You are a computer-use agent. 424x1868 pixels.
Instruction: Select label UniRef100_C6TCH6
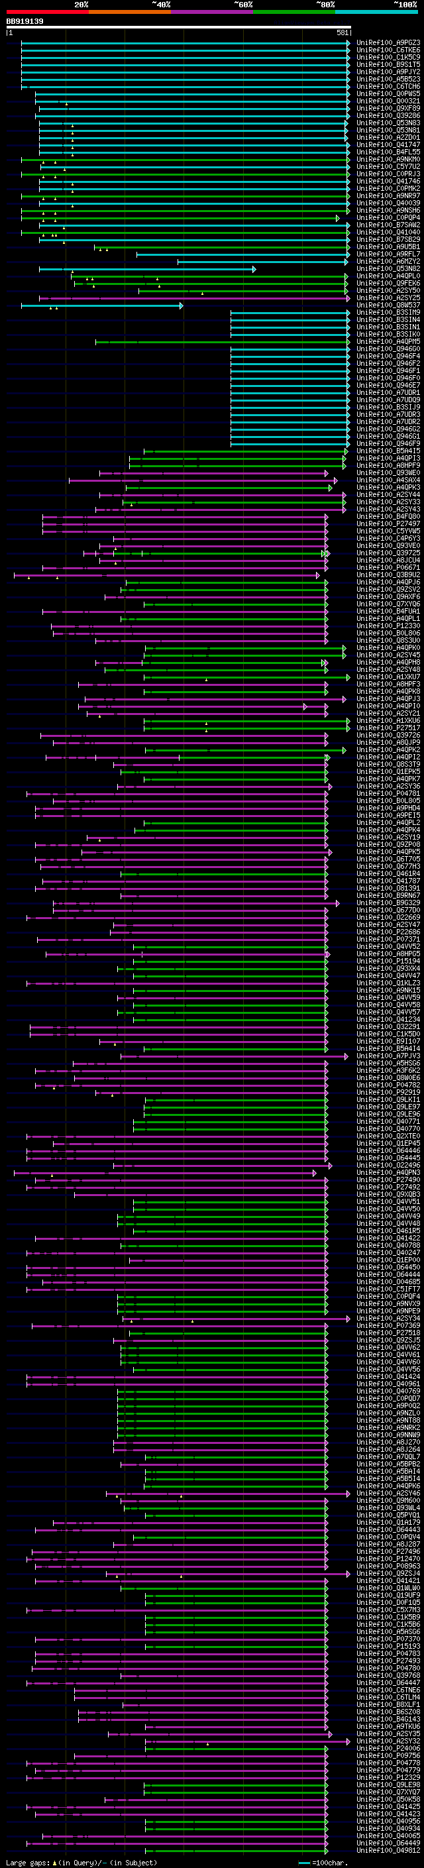pos(388,86)
